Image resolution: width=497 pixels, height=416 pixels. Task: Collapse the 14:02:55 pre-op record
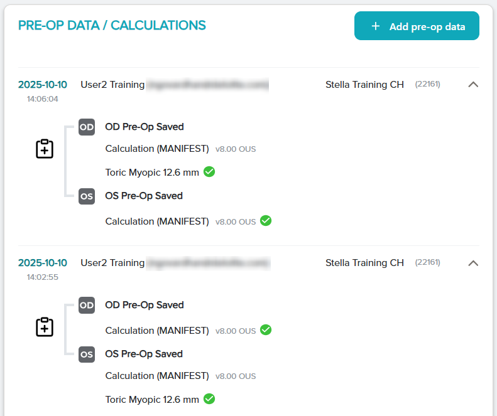tap(473, 263)
